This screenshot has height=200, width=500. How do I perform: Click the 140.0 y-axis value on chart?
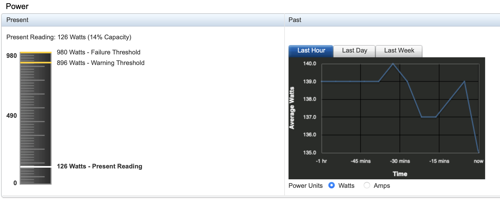tap(310, 63)
